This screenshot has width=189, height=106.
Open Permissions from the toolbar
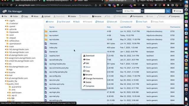[136, 16]
